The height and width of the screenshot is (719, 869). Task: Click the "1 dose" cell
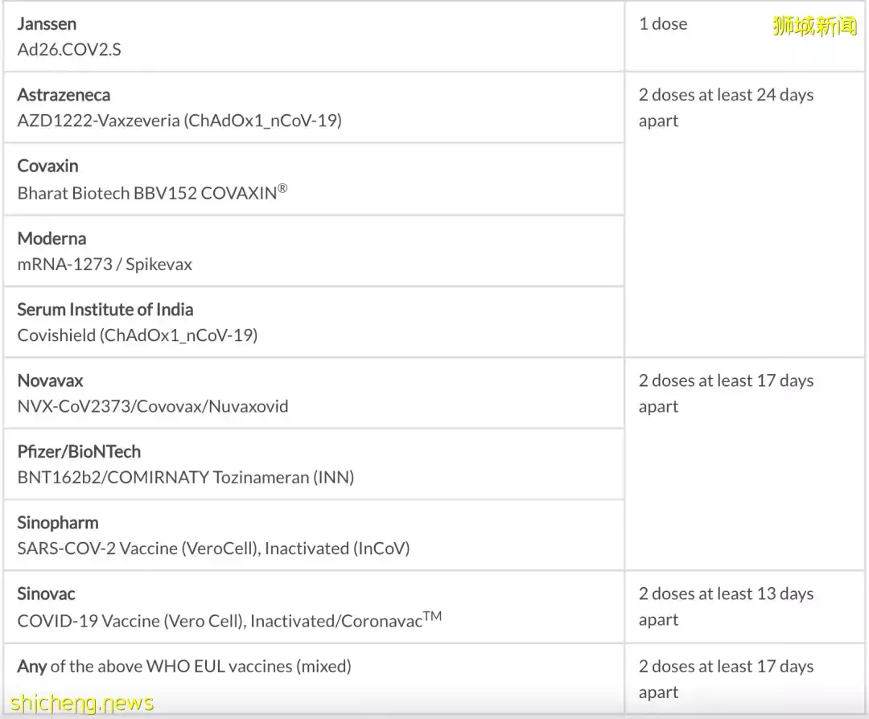pos(663,24)
